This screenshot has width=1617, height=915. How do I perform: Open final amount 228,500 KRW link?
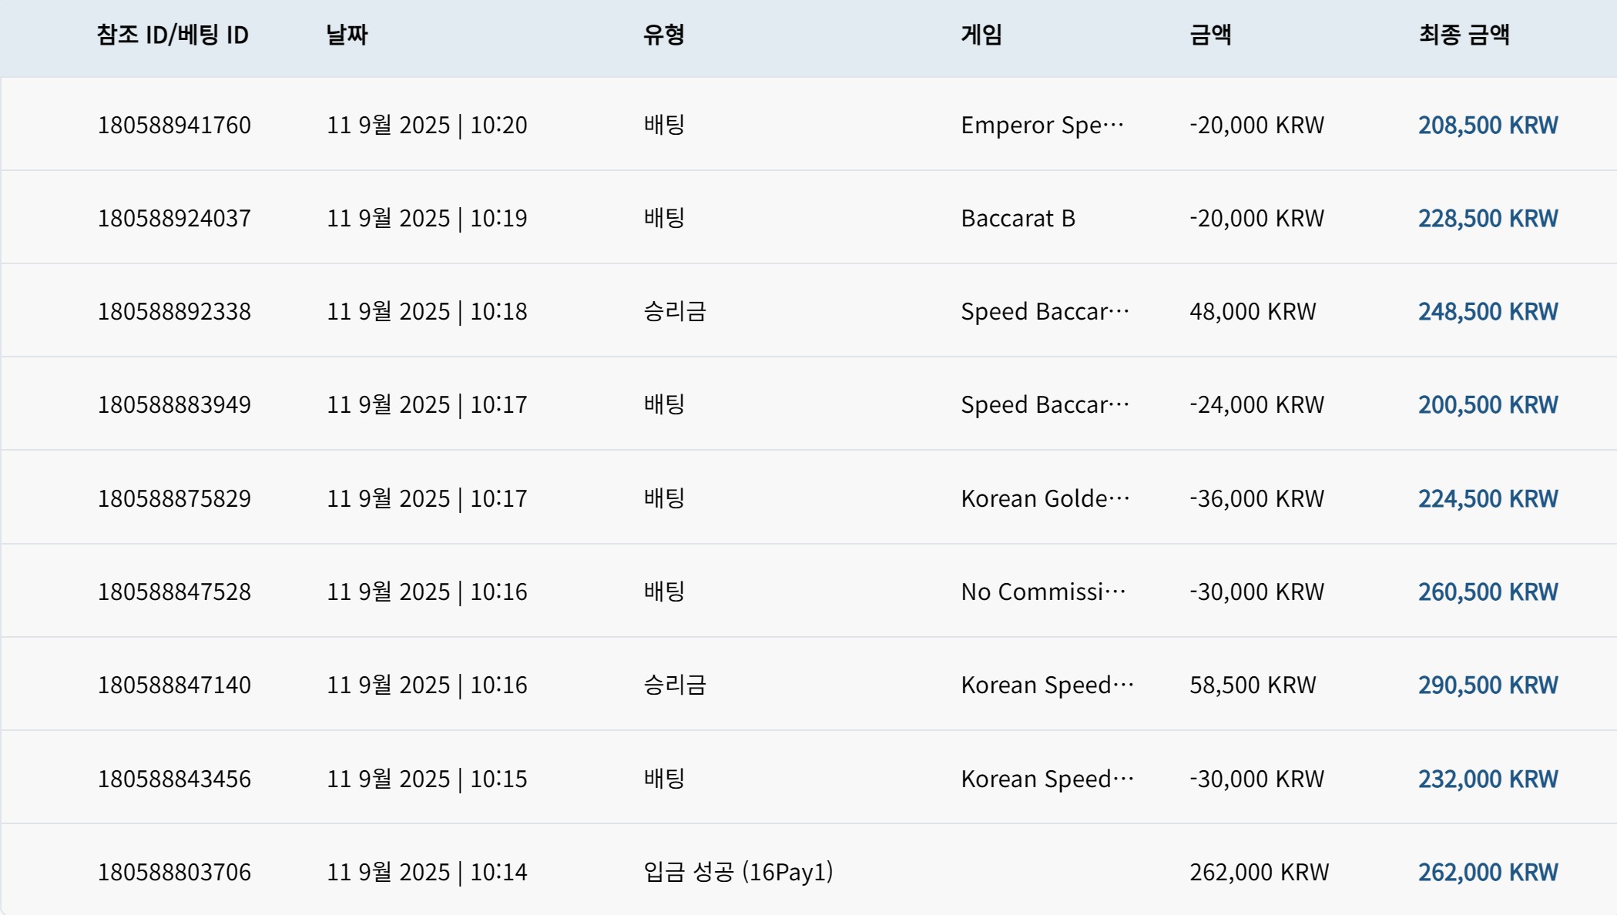tap(1488, 218)
